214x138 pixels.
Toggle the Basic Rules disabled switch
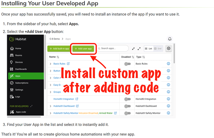tap(127, 64)
